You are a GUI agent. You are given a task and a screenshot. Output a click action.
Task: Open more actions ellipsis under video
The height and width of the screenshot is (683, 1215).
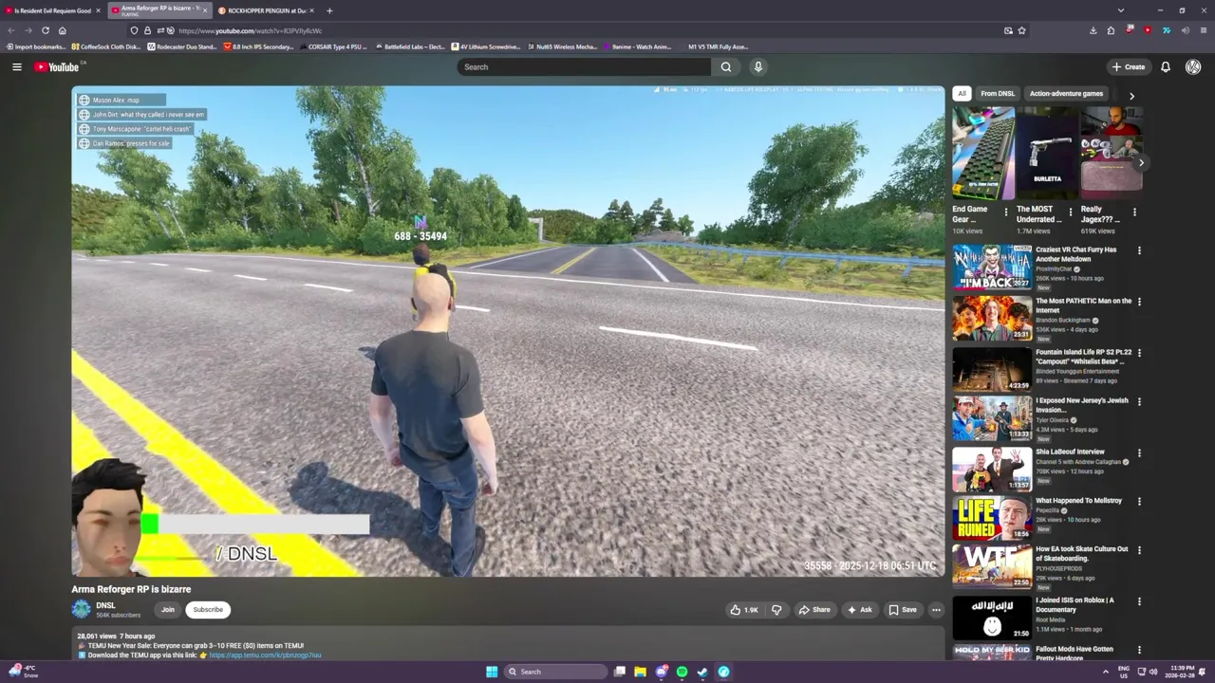[x=936, y=610]
